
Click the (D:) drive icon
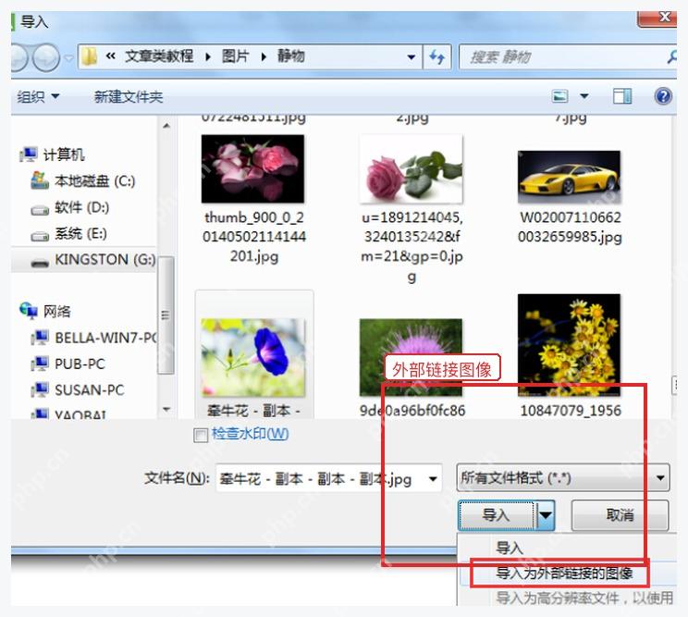coord(40,210)
